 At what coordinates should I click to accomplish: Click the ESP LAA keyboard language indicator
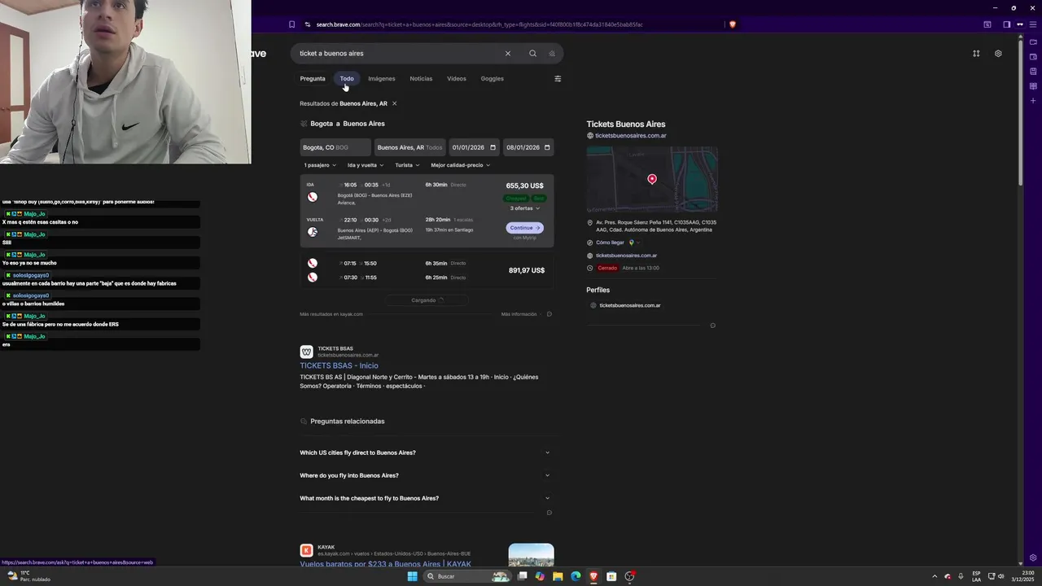[976, 576]
